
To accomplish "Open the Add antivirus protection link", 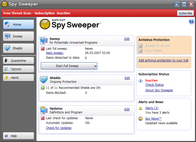I will 163,60.
